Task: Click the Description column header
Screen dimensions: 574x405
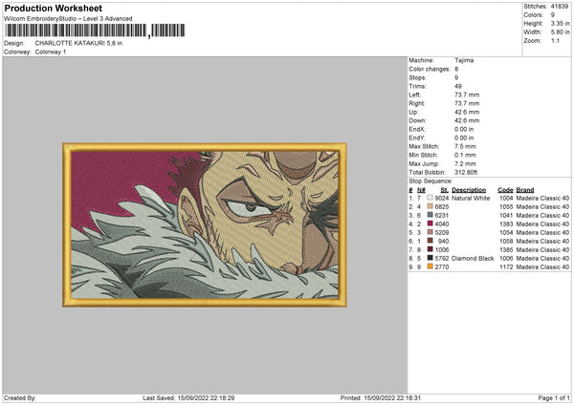Action: click(469, 190)
